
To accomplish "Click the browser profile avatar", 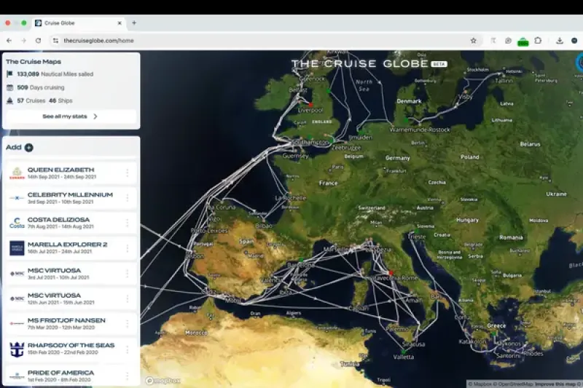I will pyautogui.click(x=574, y=41).
